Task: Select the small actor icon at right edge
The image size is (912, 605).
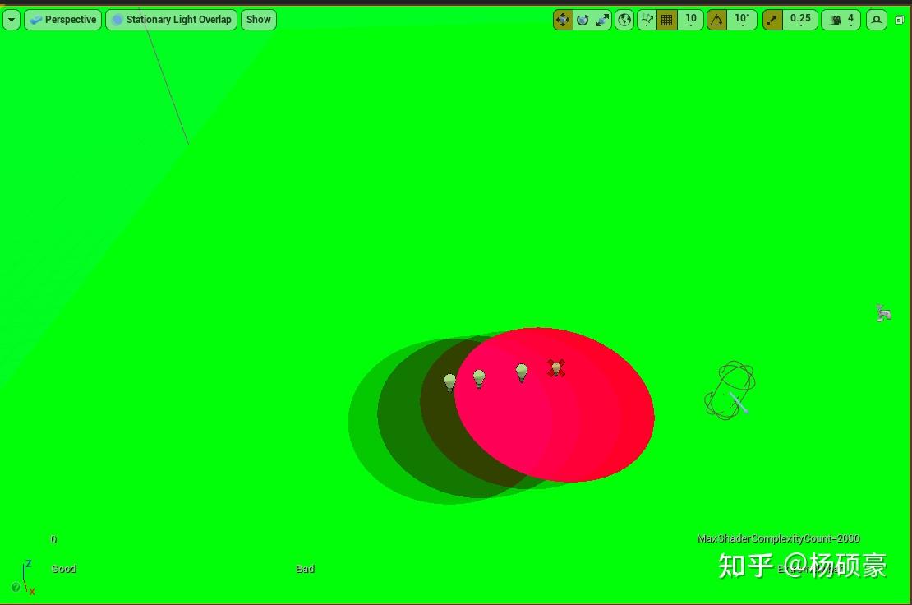Action: point(883,312)
